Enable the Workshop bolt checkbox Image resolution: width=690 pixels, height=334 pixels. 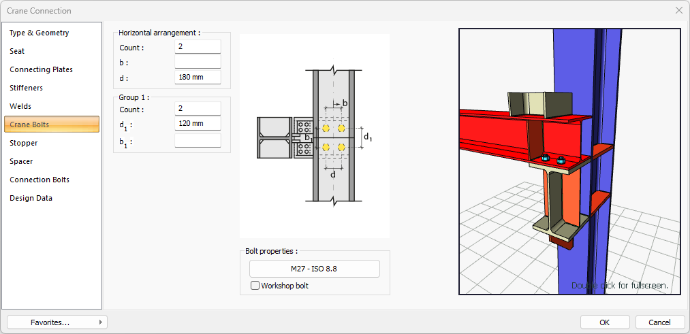(255, 286)
